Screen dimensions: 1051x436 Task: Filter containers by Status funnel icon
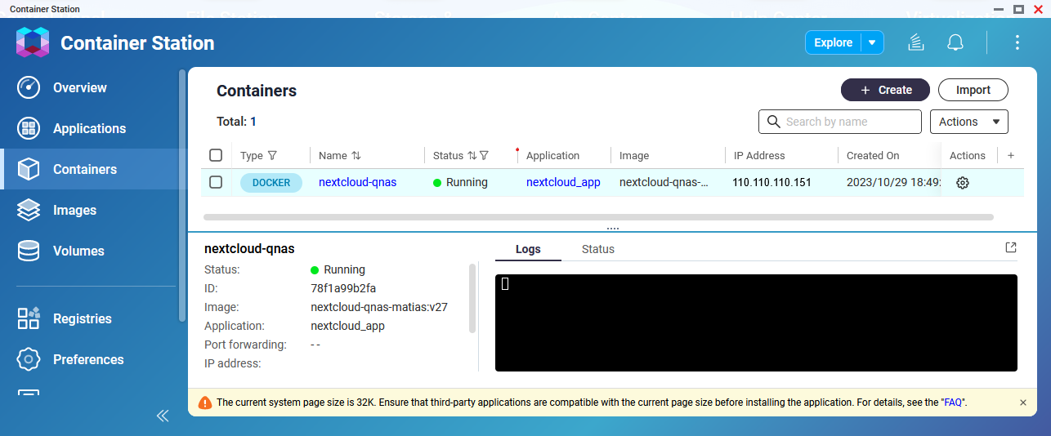[x=484, y=155]
